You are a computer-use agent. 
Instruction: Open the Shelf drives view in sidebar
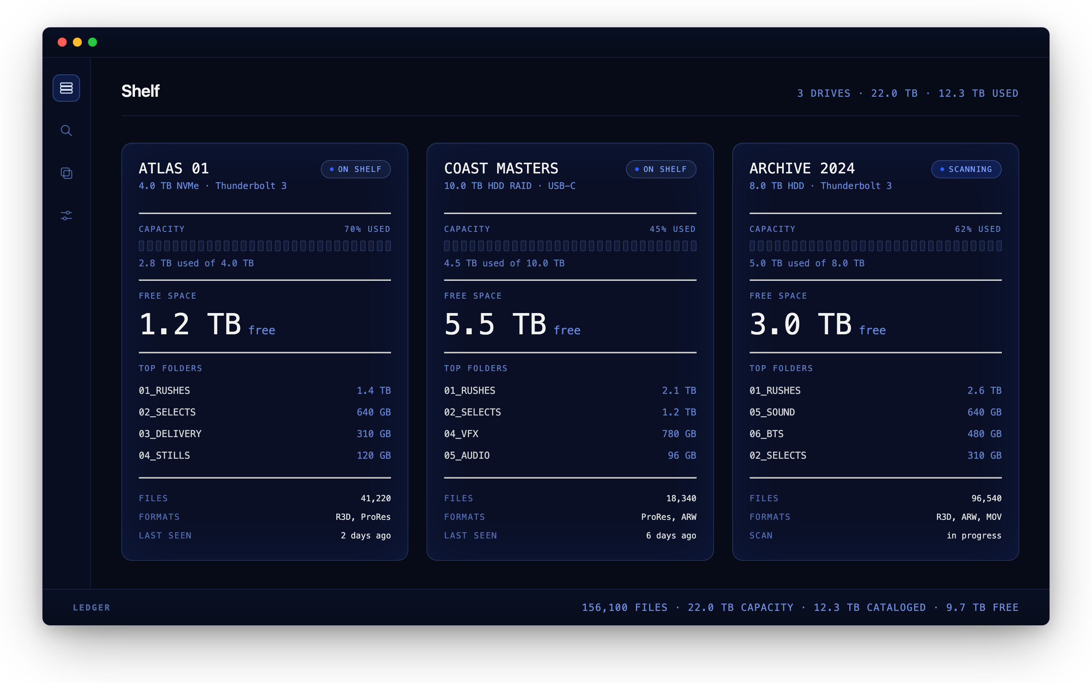point(66,88)
